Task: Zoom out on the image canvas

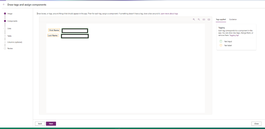Action: tap(199, 19)
